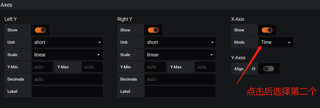Click Left Y Y-Max input field
320x108 pixels.
point(92,67)
